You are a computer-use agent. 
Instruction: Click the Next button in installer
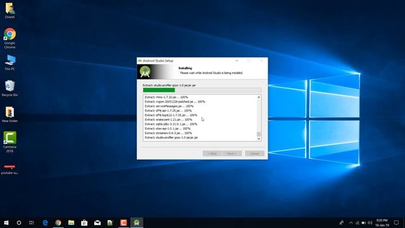click(232, 153)
